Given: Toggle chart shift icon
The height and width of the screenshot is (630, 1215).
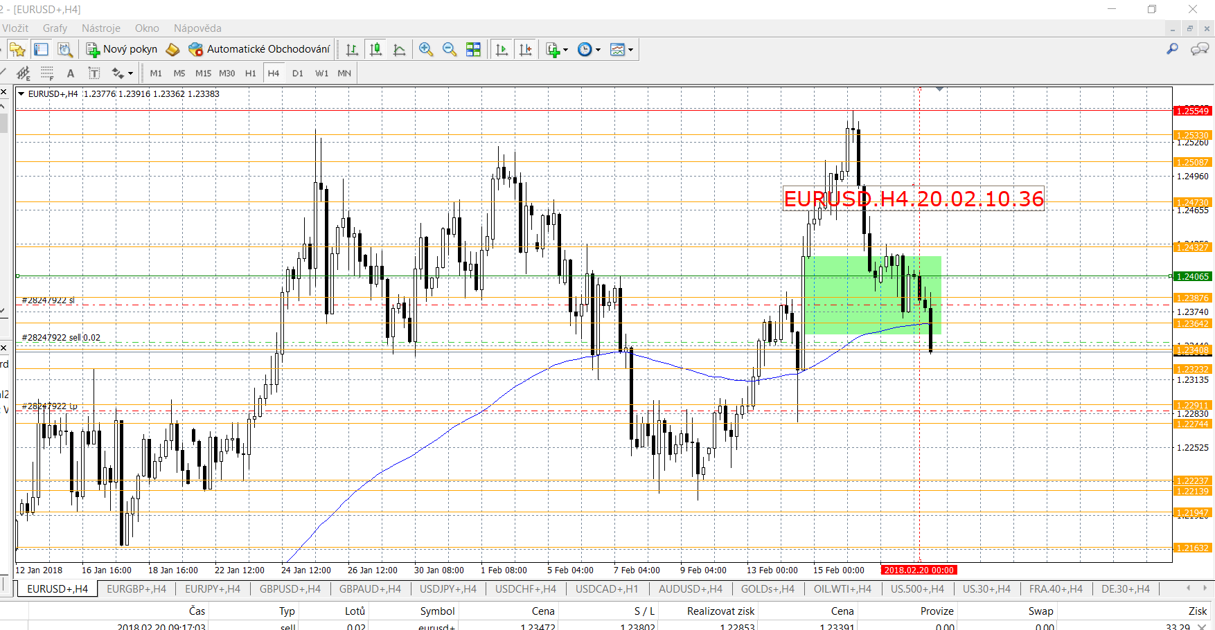Looking at the screenshot, I should pos(526,49).
